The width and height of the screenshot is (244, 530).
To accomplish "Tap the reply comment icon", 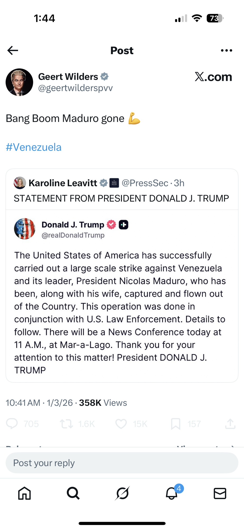I will pos(12,424).
